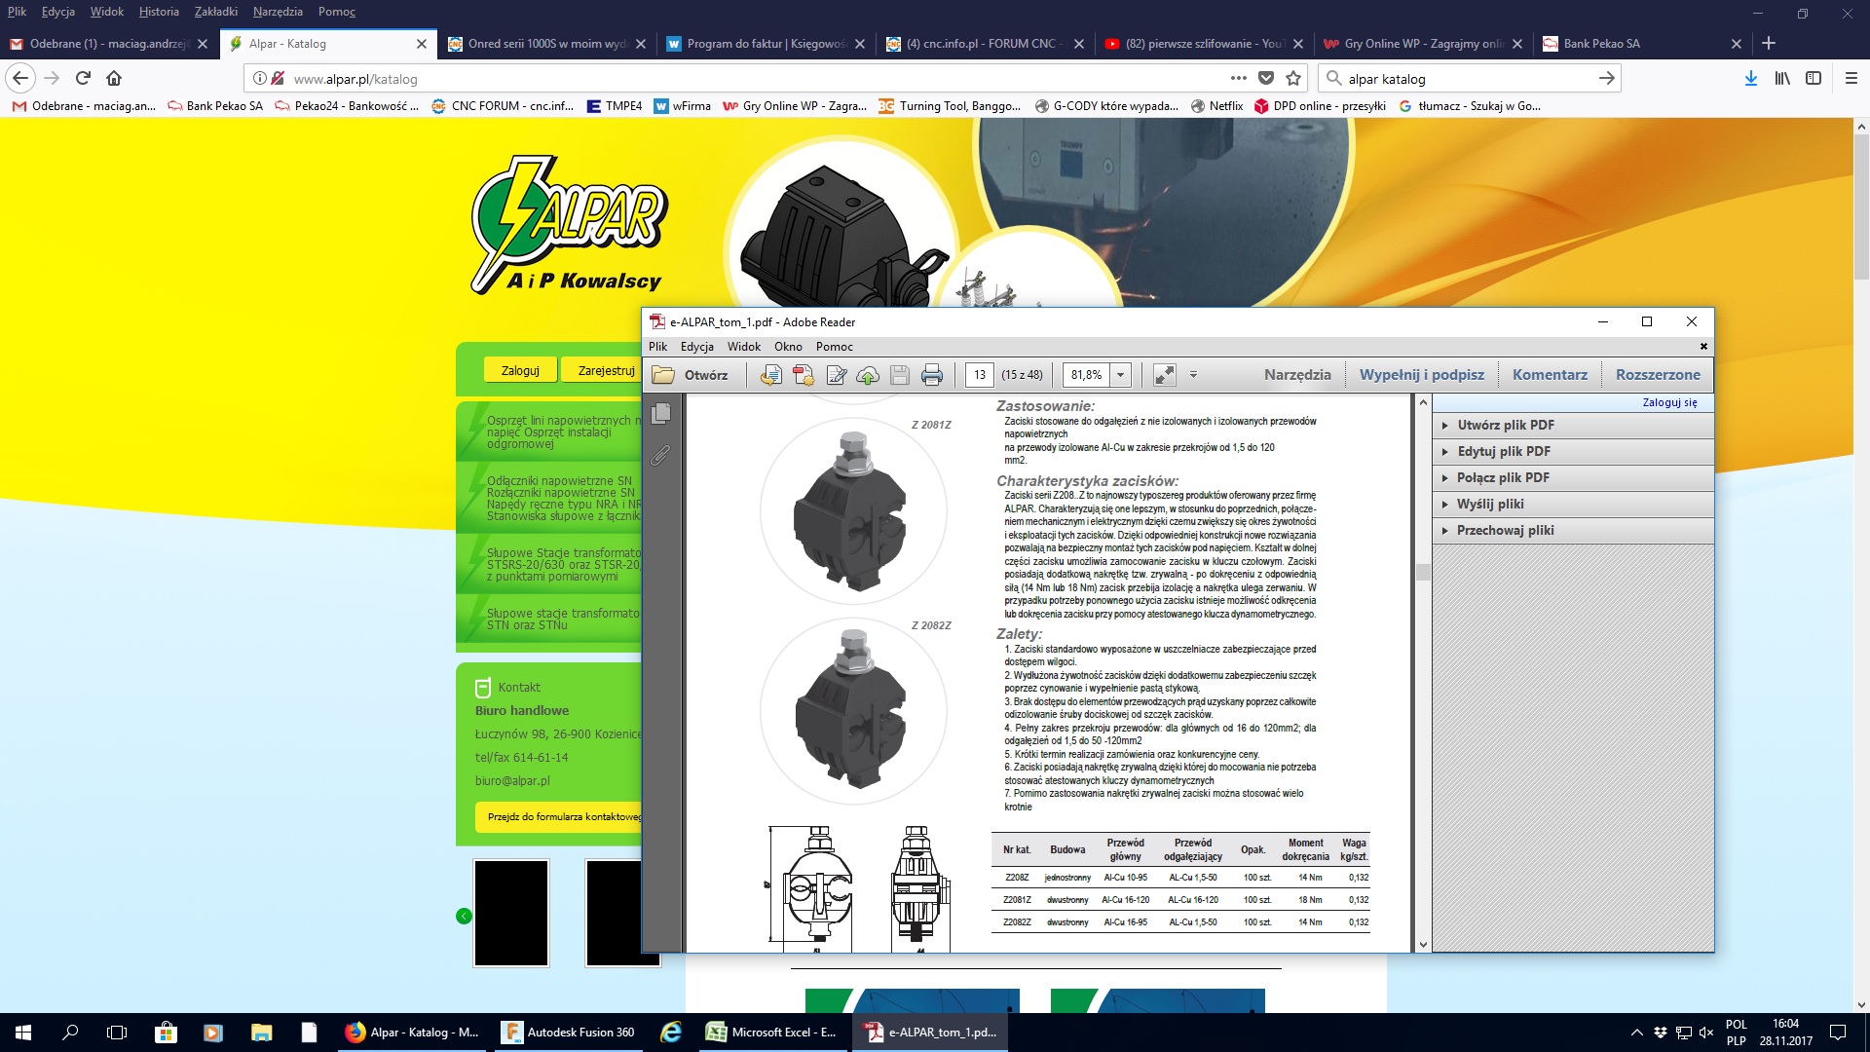
Task: Open the Narzędzia pane in Reader
Action: point(1297,375)
